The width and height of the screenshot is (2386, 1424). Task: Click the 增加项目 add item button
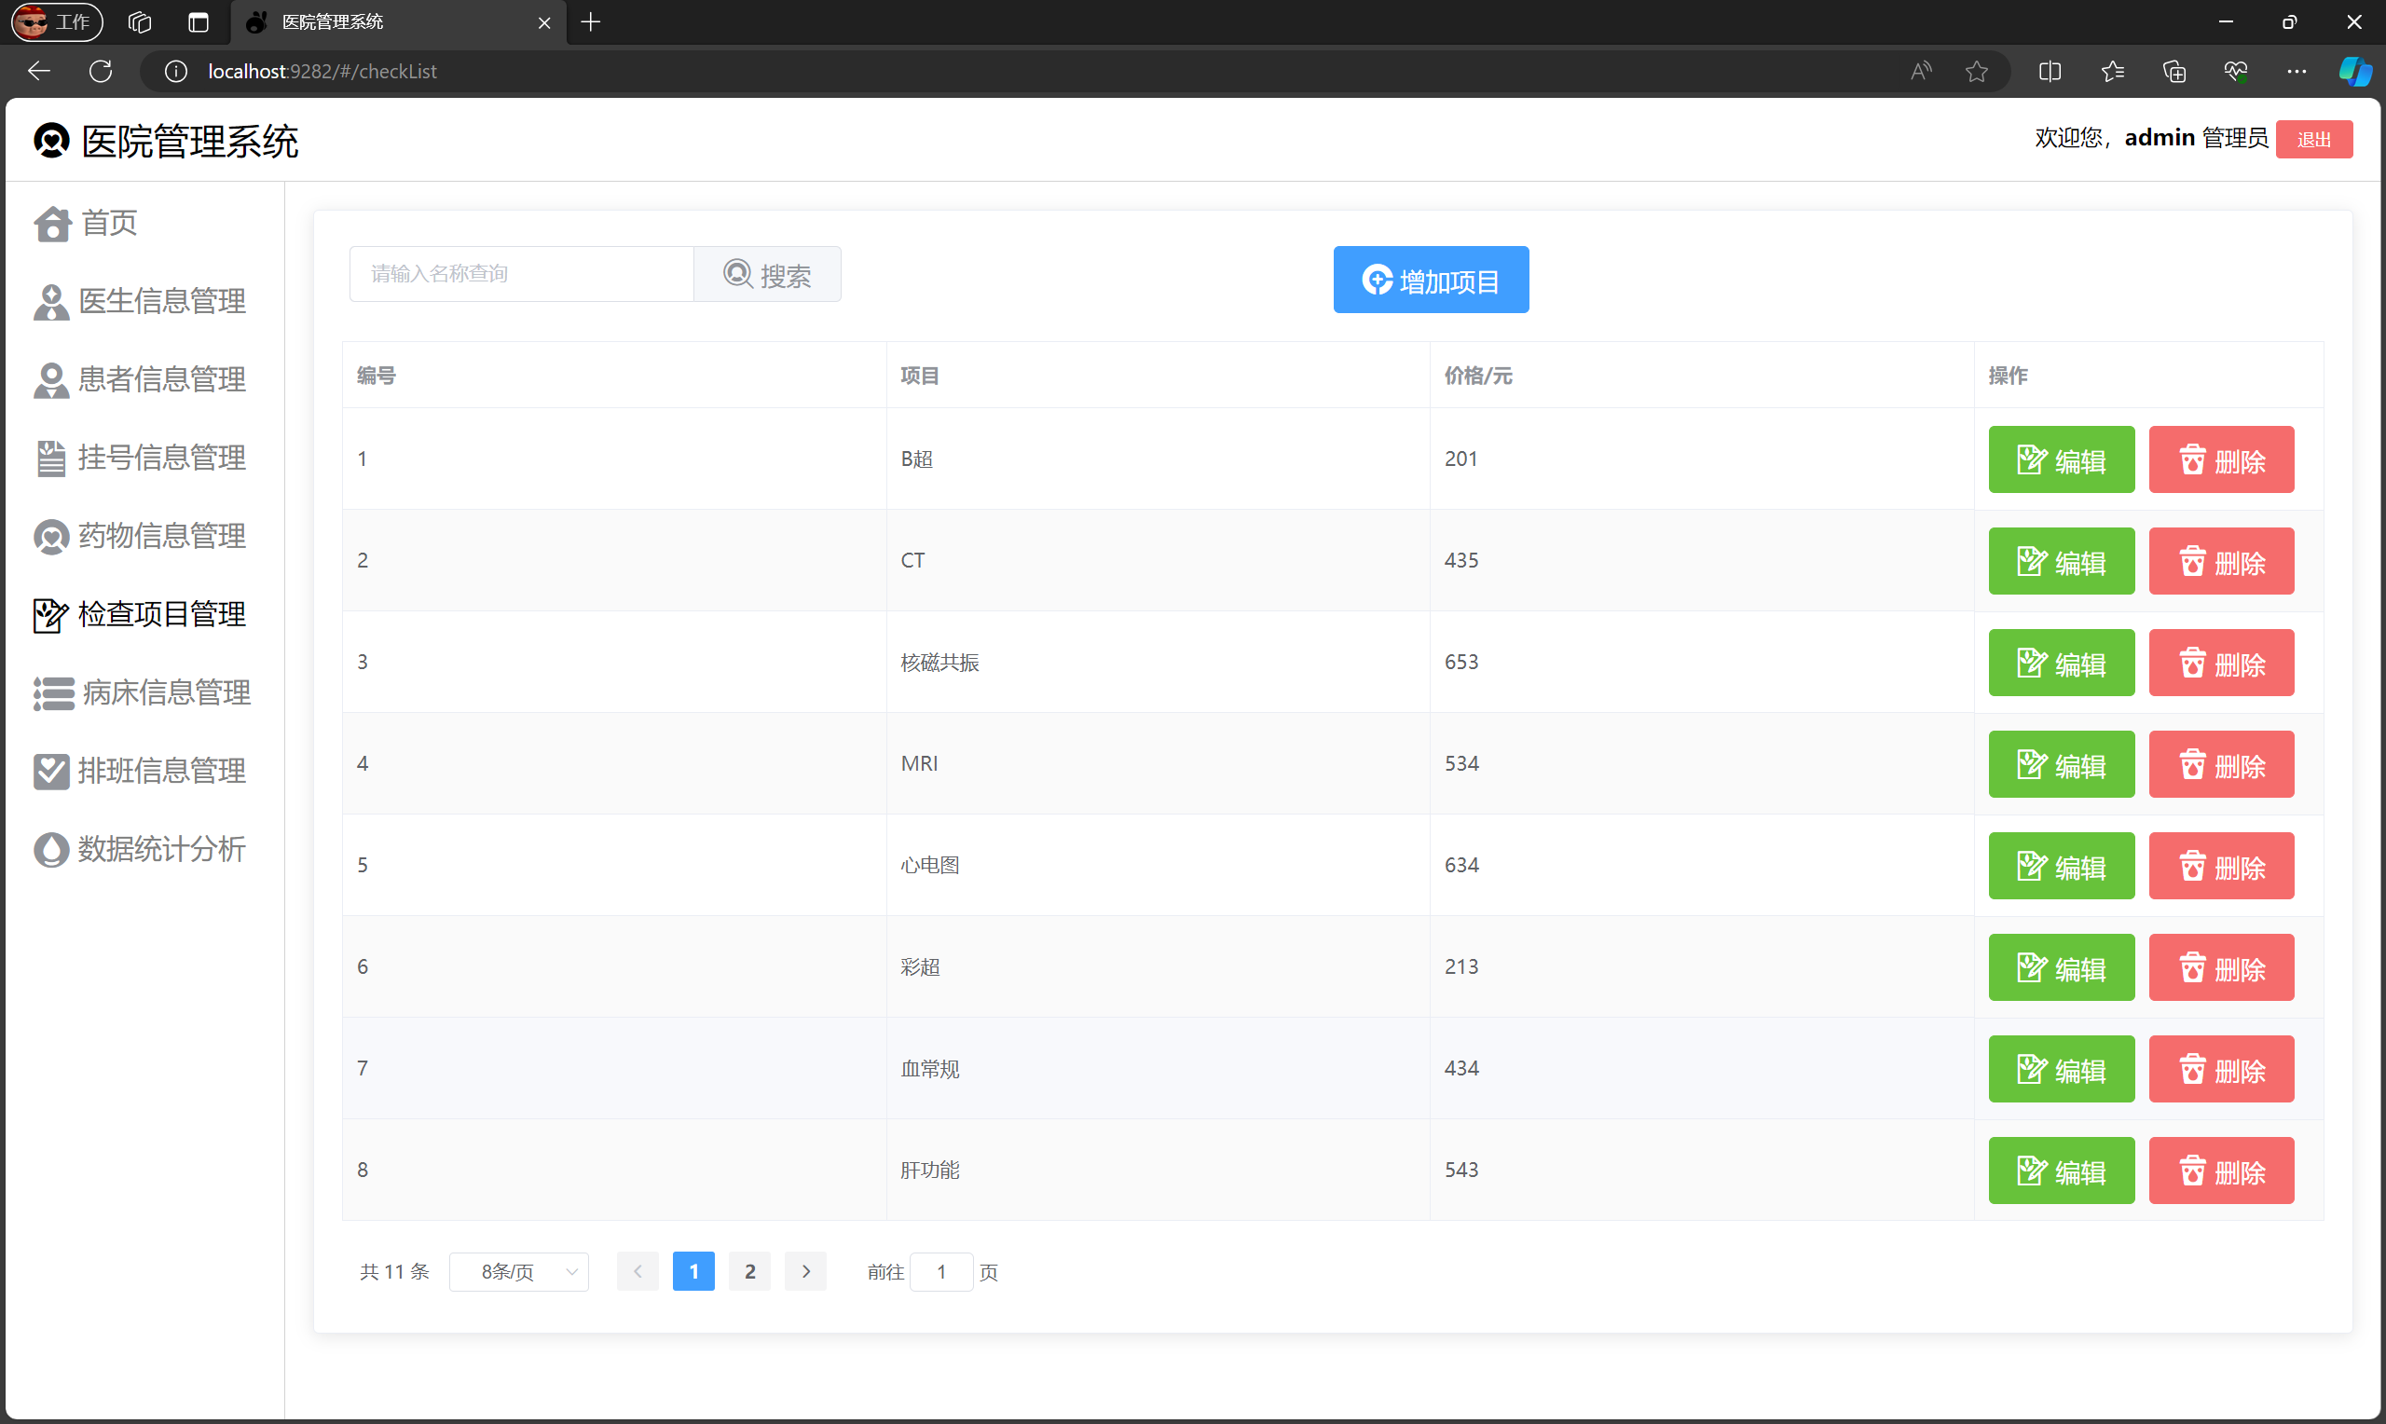click(x=1430, y=281)
